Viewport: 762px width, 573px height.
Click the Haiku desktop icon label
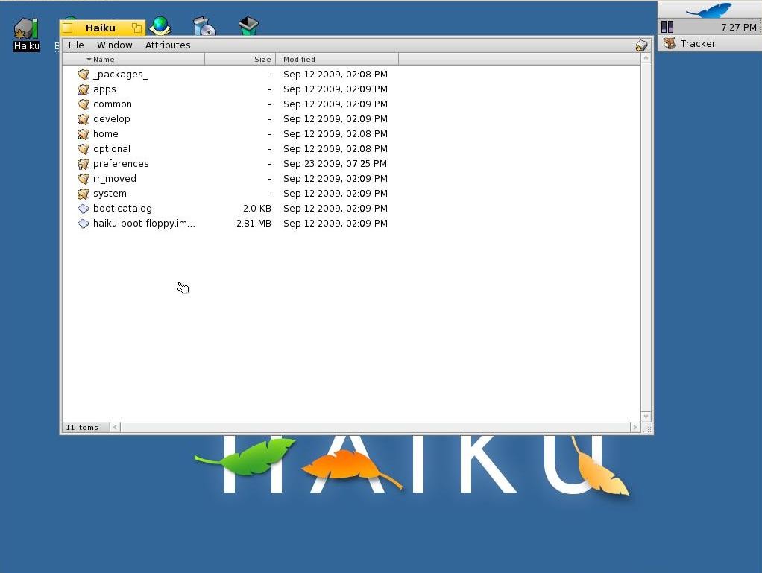26,46
